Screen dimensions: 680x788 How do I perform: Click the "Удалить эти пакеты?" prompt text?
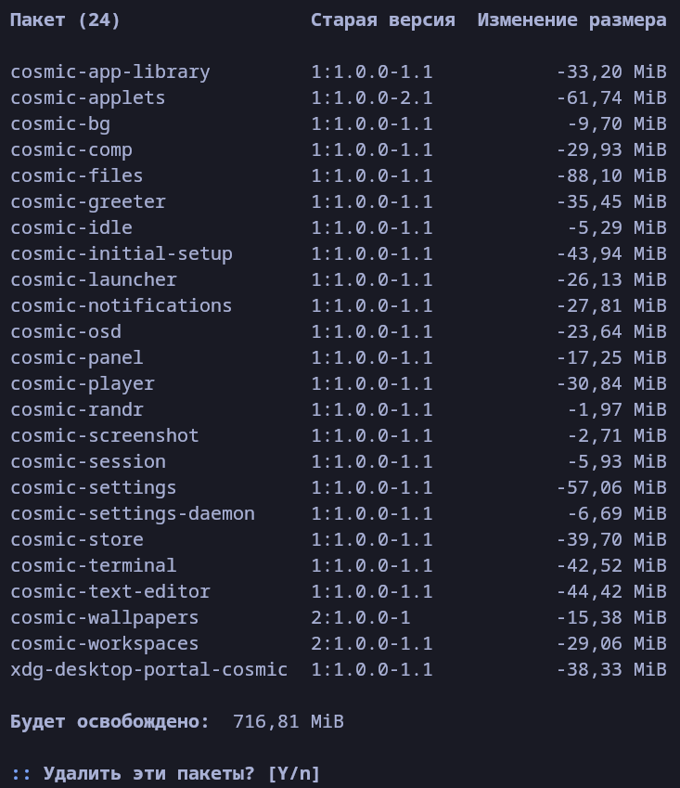pyautogui.click(x=149, y=773)
